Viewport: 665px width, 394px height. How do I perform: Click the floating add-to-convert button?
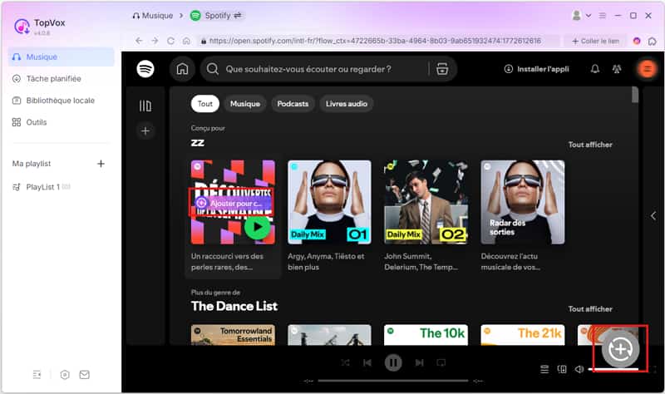620,349
